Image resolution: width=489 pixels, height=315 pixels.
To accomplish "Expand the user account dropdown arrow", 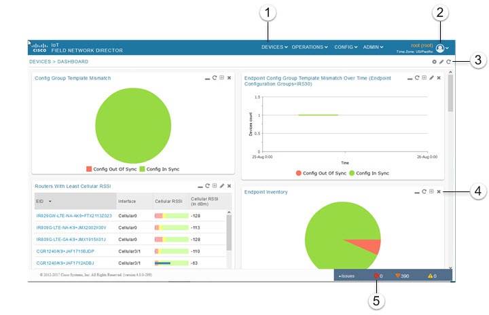I will [x=447, y=48].
